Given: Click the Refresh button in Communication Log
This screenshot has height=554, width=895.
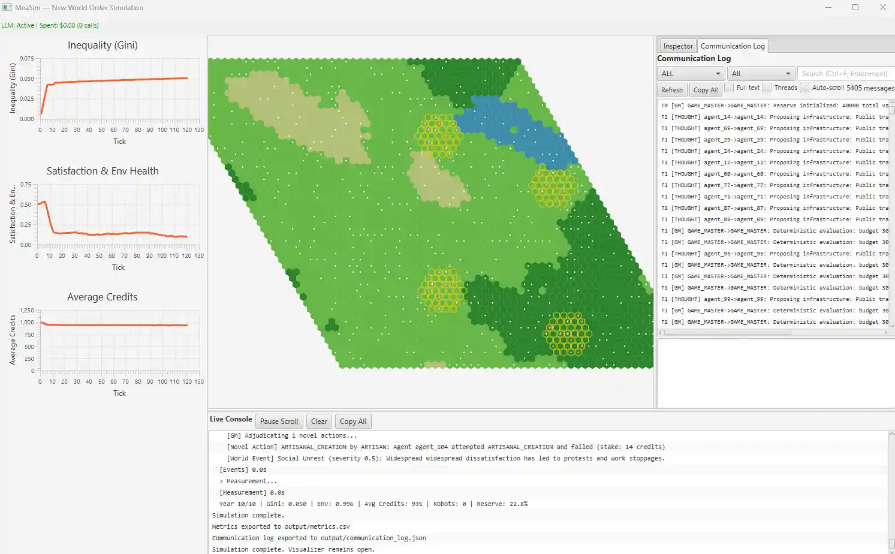Looking at the screenshot, I should (x=671, y=89).
